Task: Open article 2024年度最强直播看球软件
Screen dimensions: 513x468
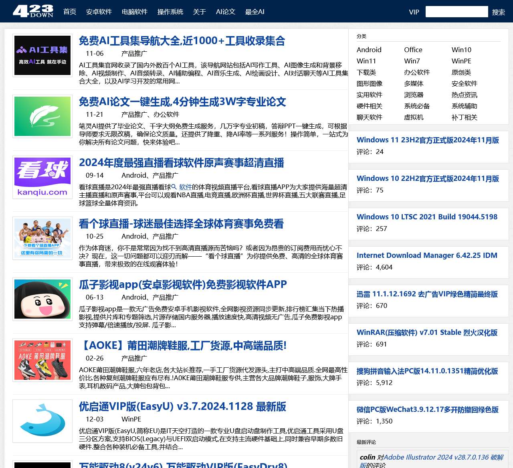Action: click(x=182, y=163)
